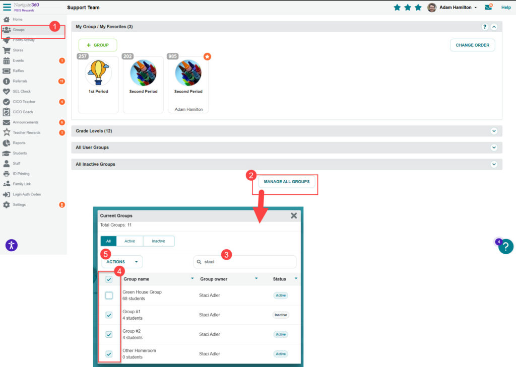Click the accessibility icon

12,245
